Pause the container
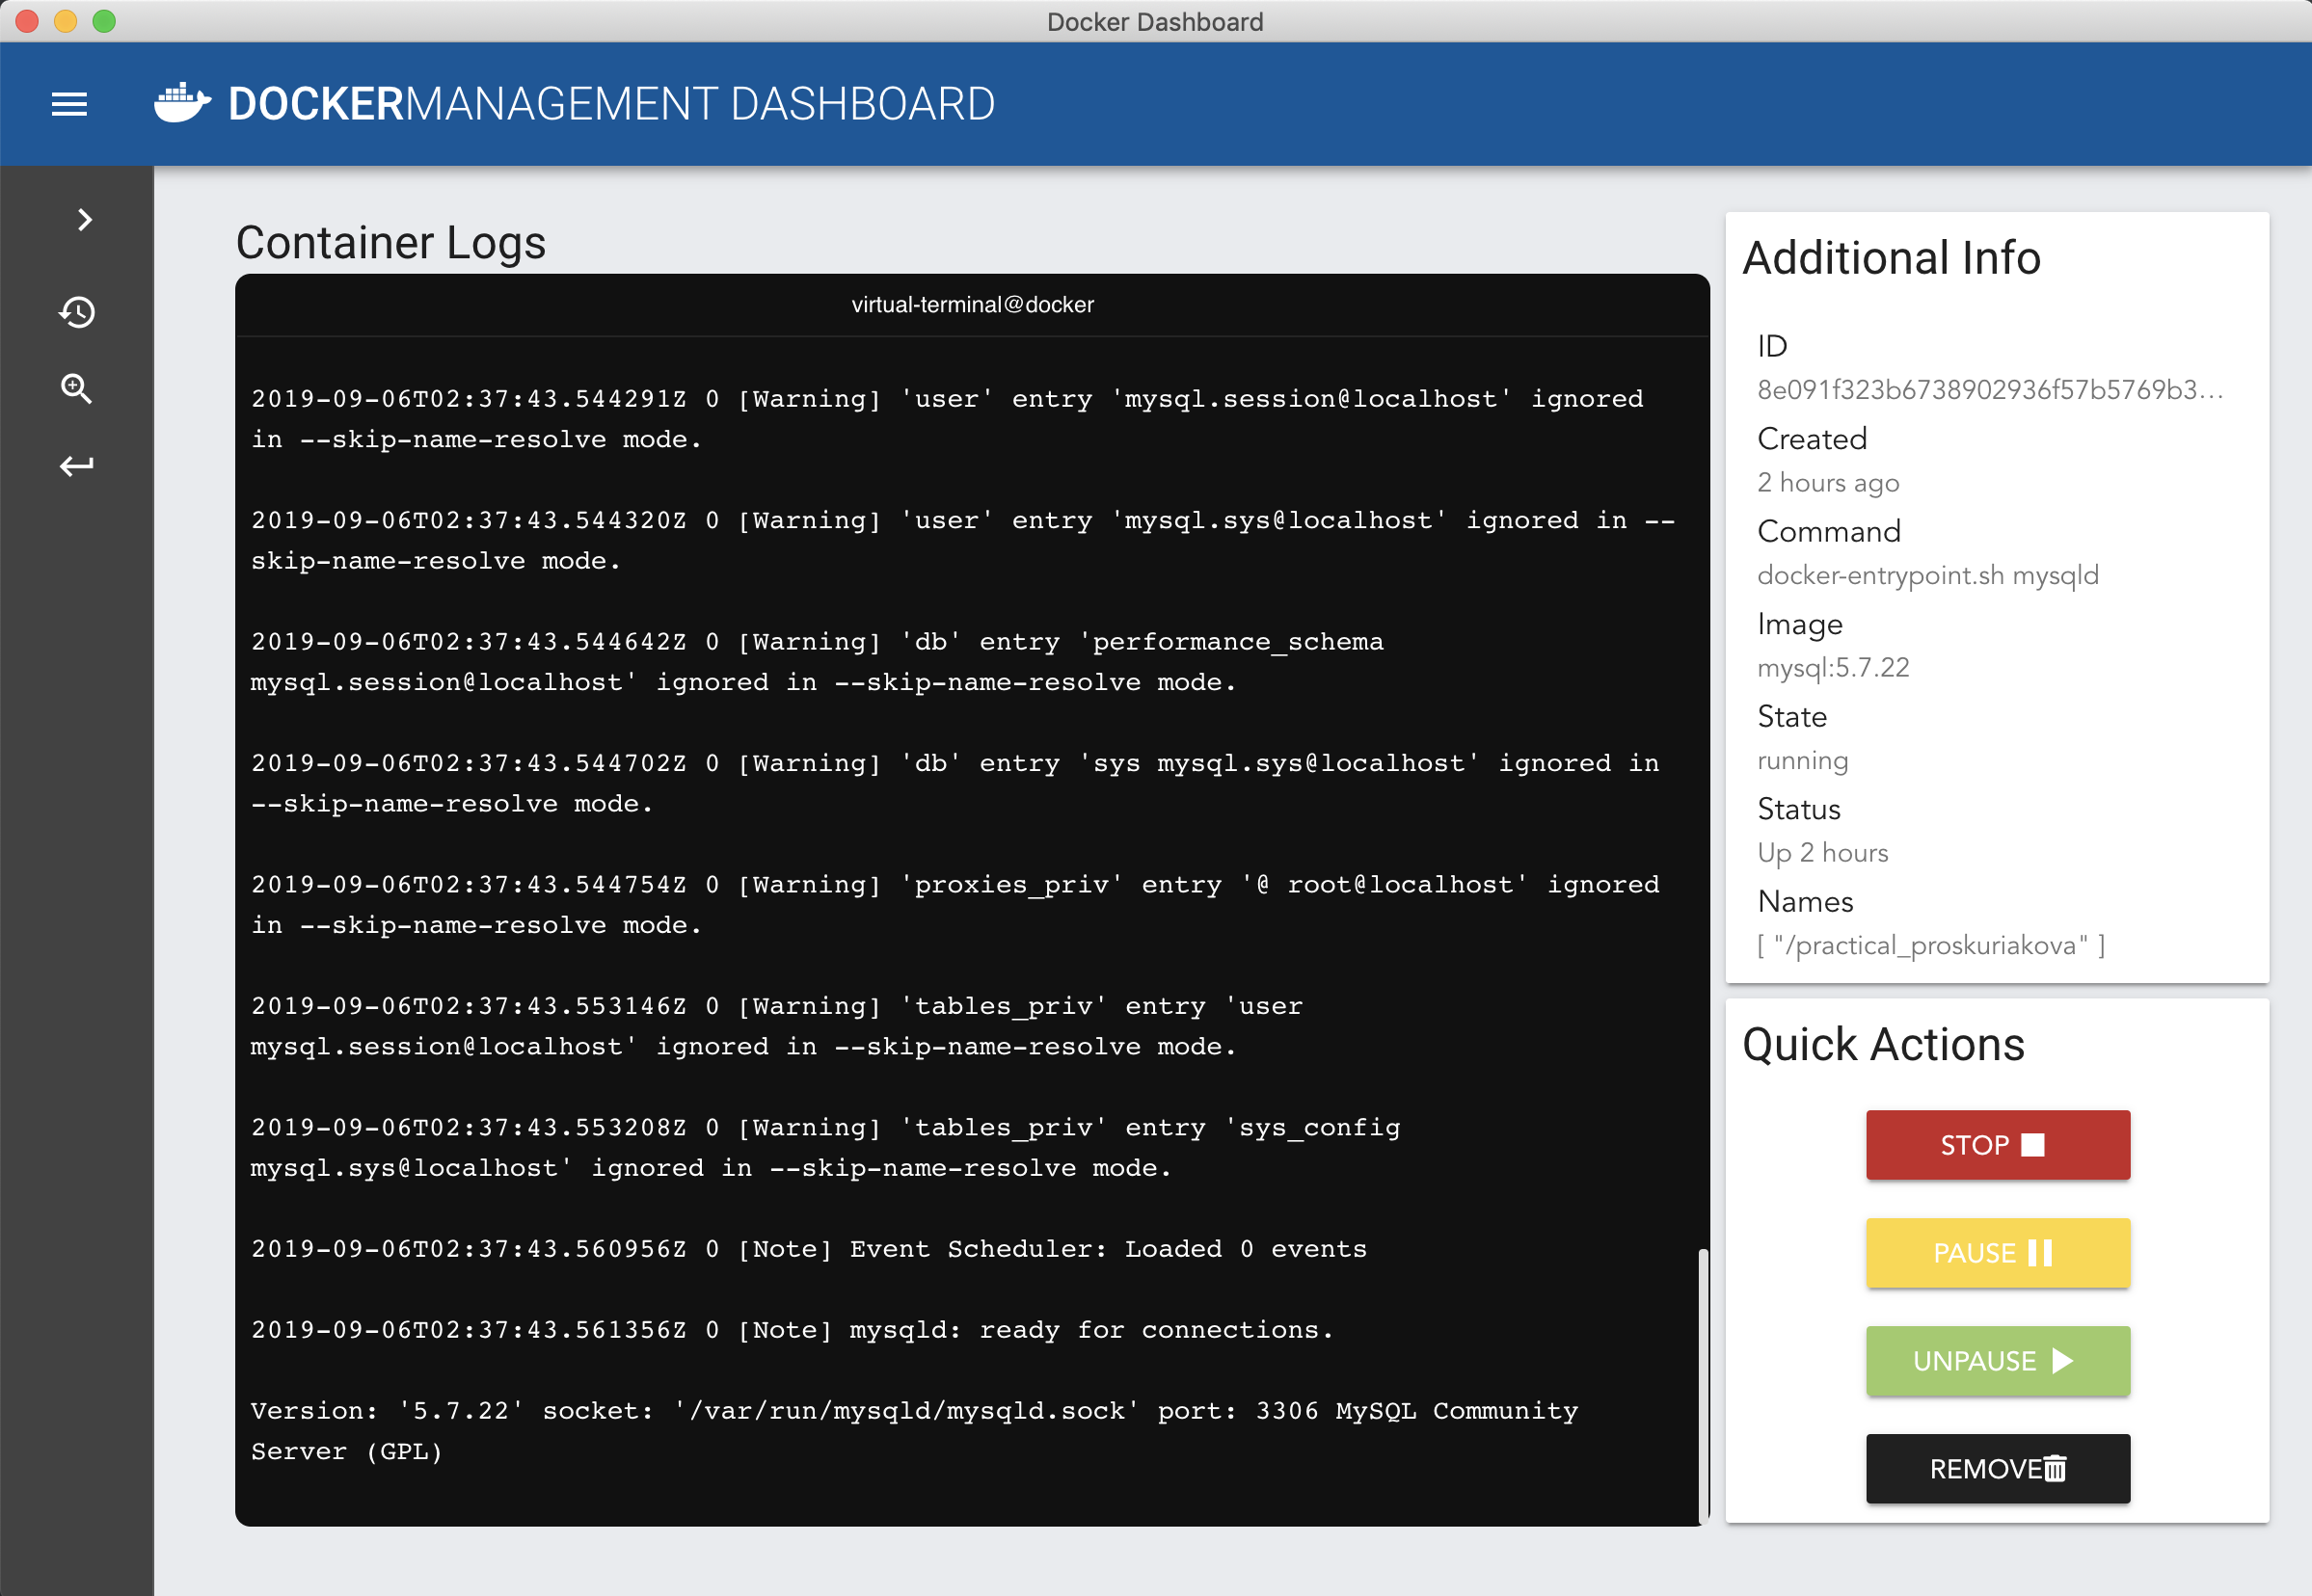The height and width of the screenshot is (1596, 2312). tap(1997, 1253)
